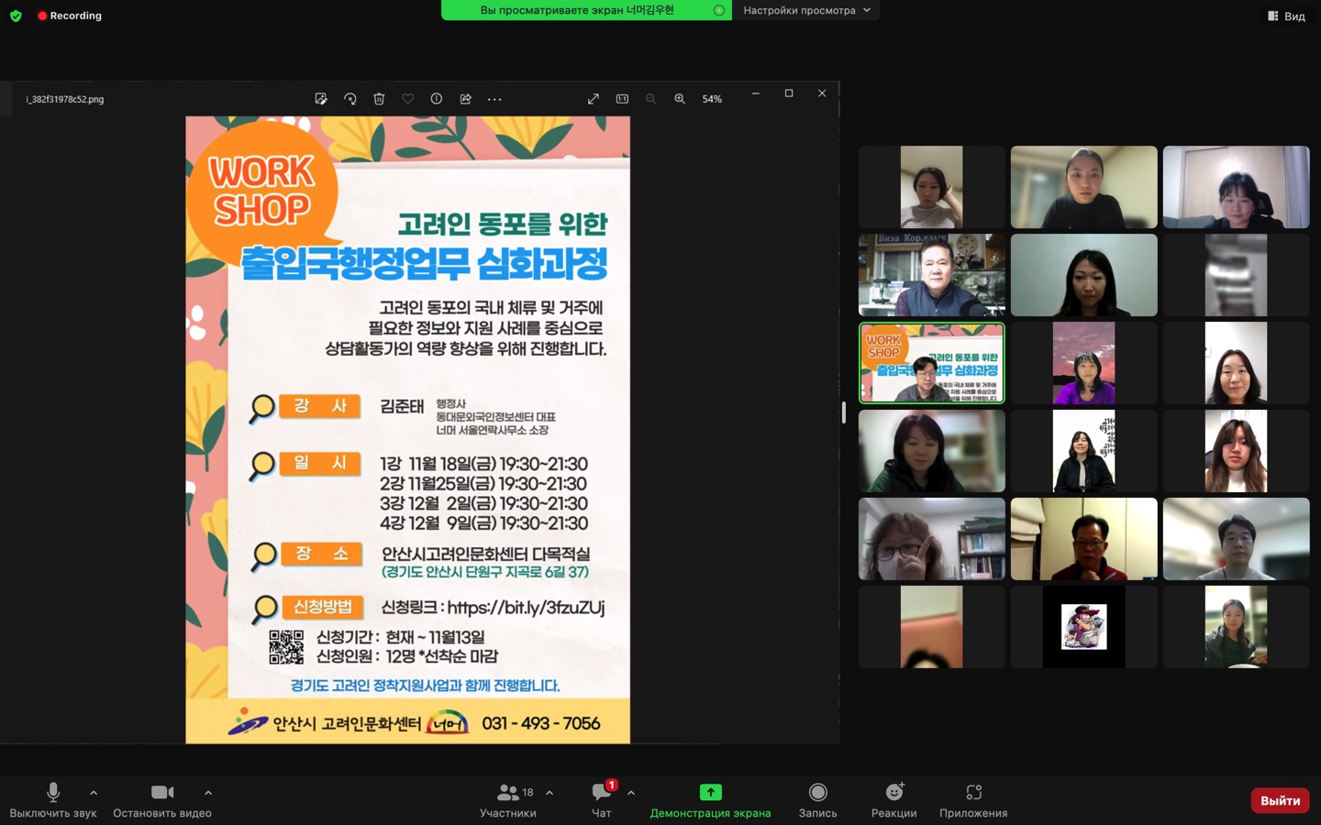Toggle recording with the Запись button
Viewport: 1321px width, 825px height.
[817, 799]
